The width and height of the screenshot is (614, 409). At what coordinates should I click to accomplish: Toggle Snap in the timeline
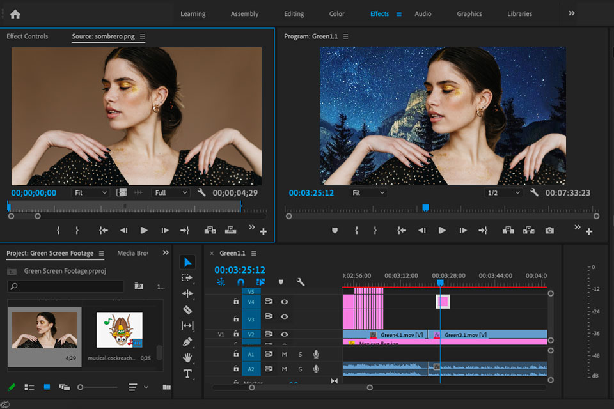click(x=240, y=282)
